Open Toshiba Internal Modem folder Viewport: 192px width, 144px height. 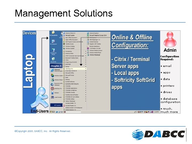coord(75,95)
